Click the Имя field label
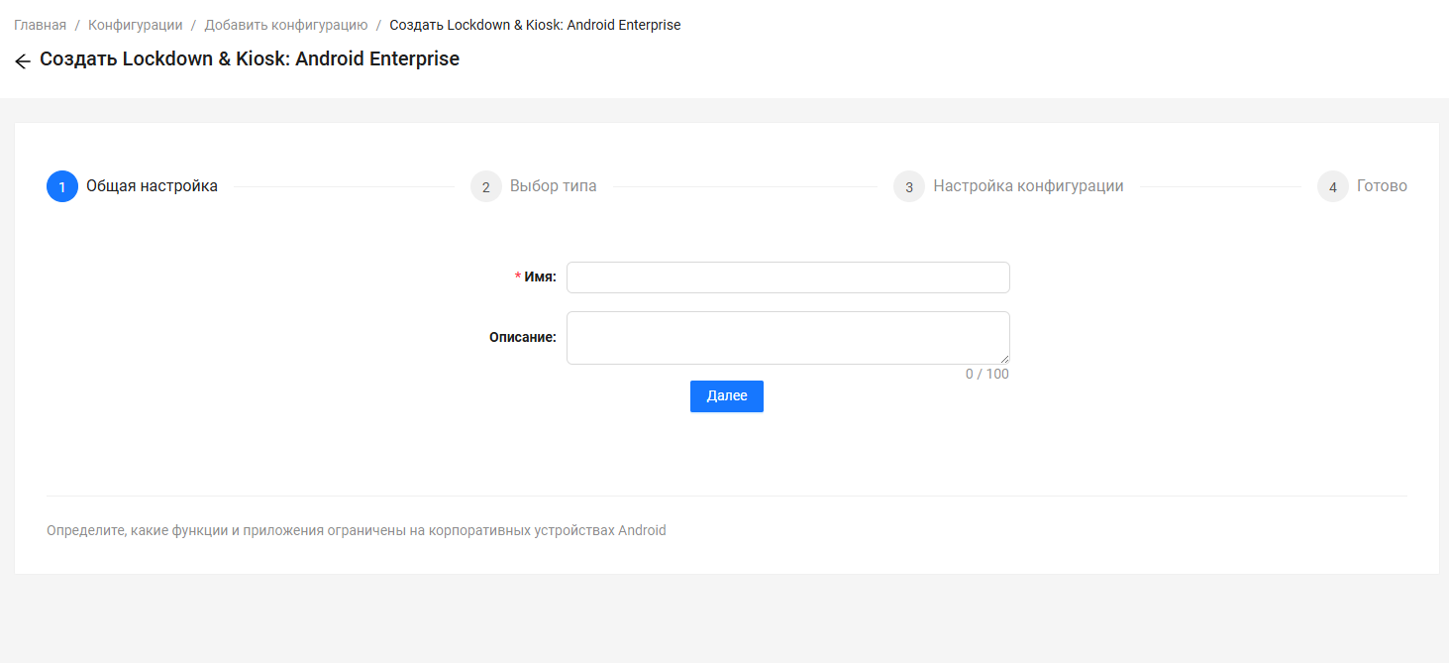The height and width of the screenshot is (663, 1449). 540,277
